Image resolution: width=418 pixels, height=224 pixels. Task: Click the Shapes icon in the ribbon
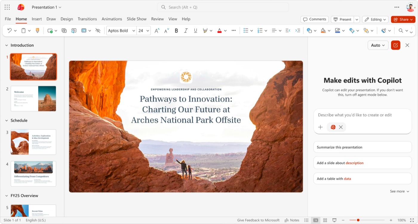pos(309,30)
